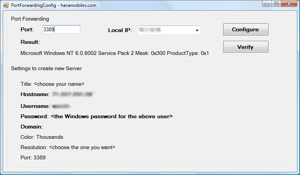Open the Local IP dropdown arrow

coord(197,31)
